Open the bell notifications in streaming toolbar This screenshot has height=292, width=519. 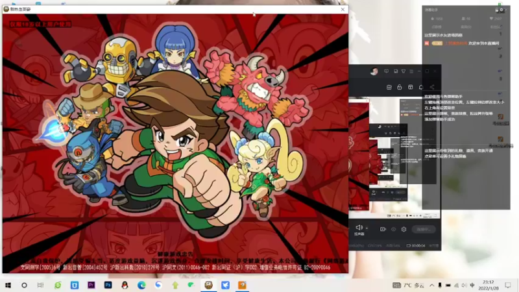pos(421,87)
